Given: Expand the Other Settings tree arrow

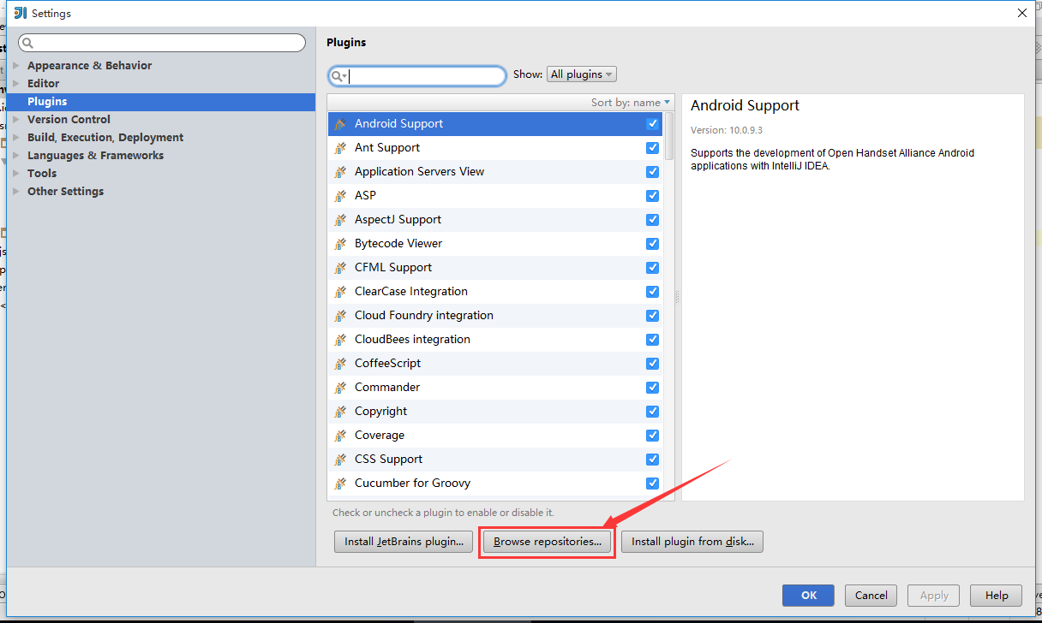Looking at the screenshot, I should (15, 192).
